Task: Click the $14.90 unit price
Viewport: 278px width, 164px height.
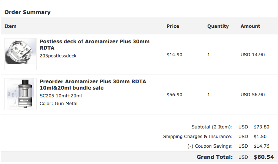Action: (174, 55)
